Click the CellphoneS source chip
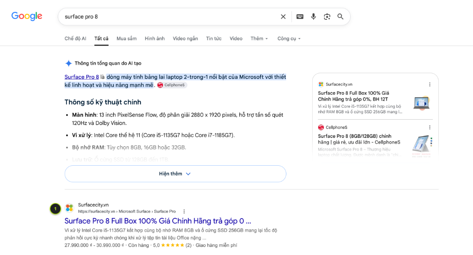 point(172,85)
